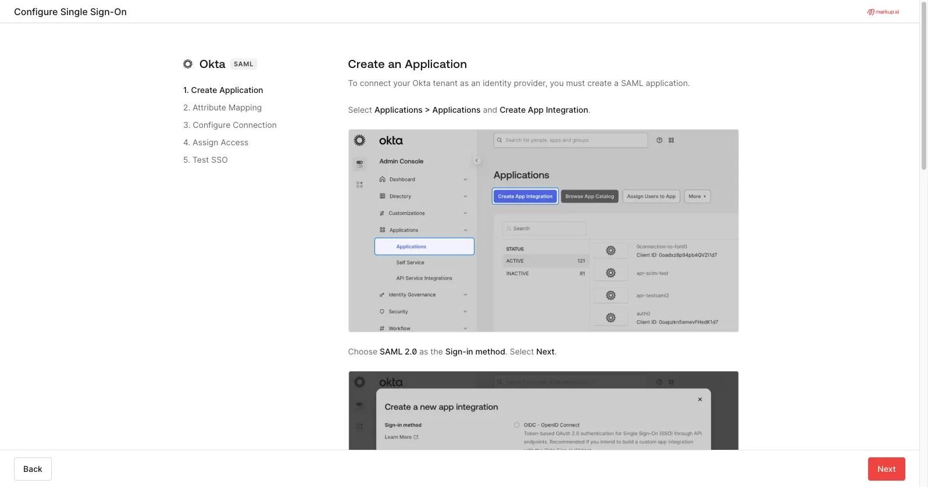Click the markup.ai logo in the header
The width and height of the screenshot is (928, 487).
(883, 12)
